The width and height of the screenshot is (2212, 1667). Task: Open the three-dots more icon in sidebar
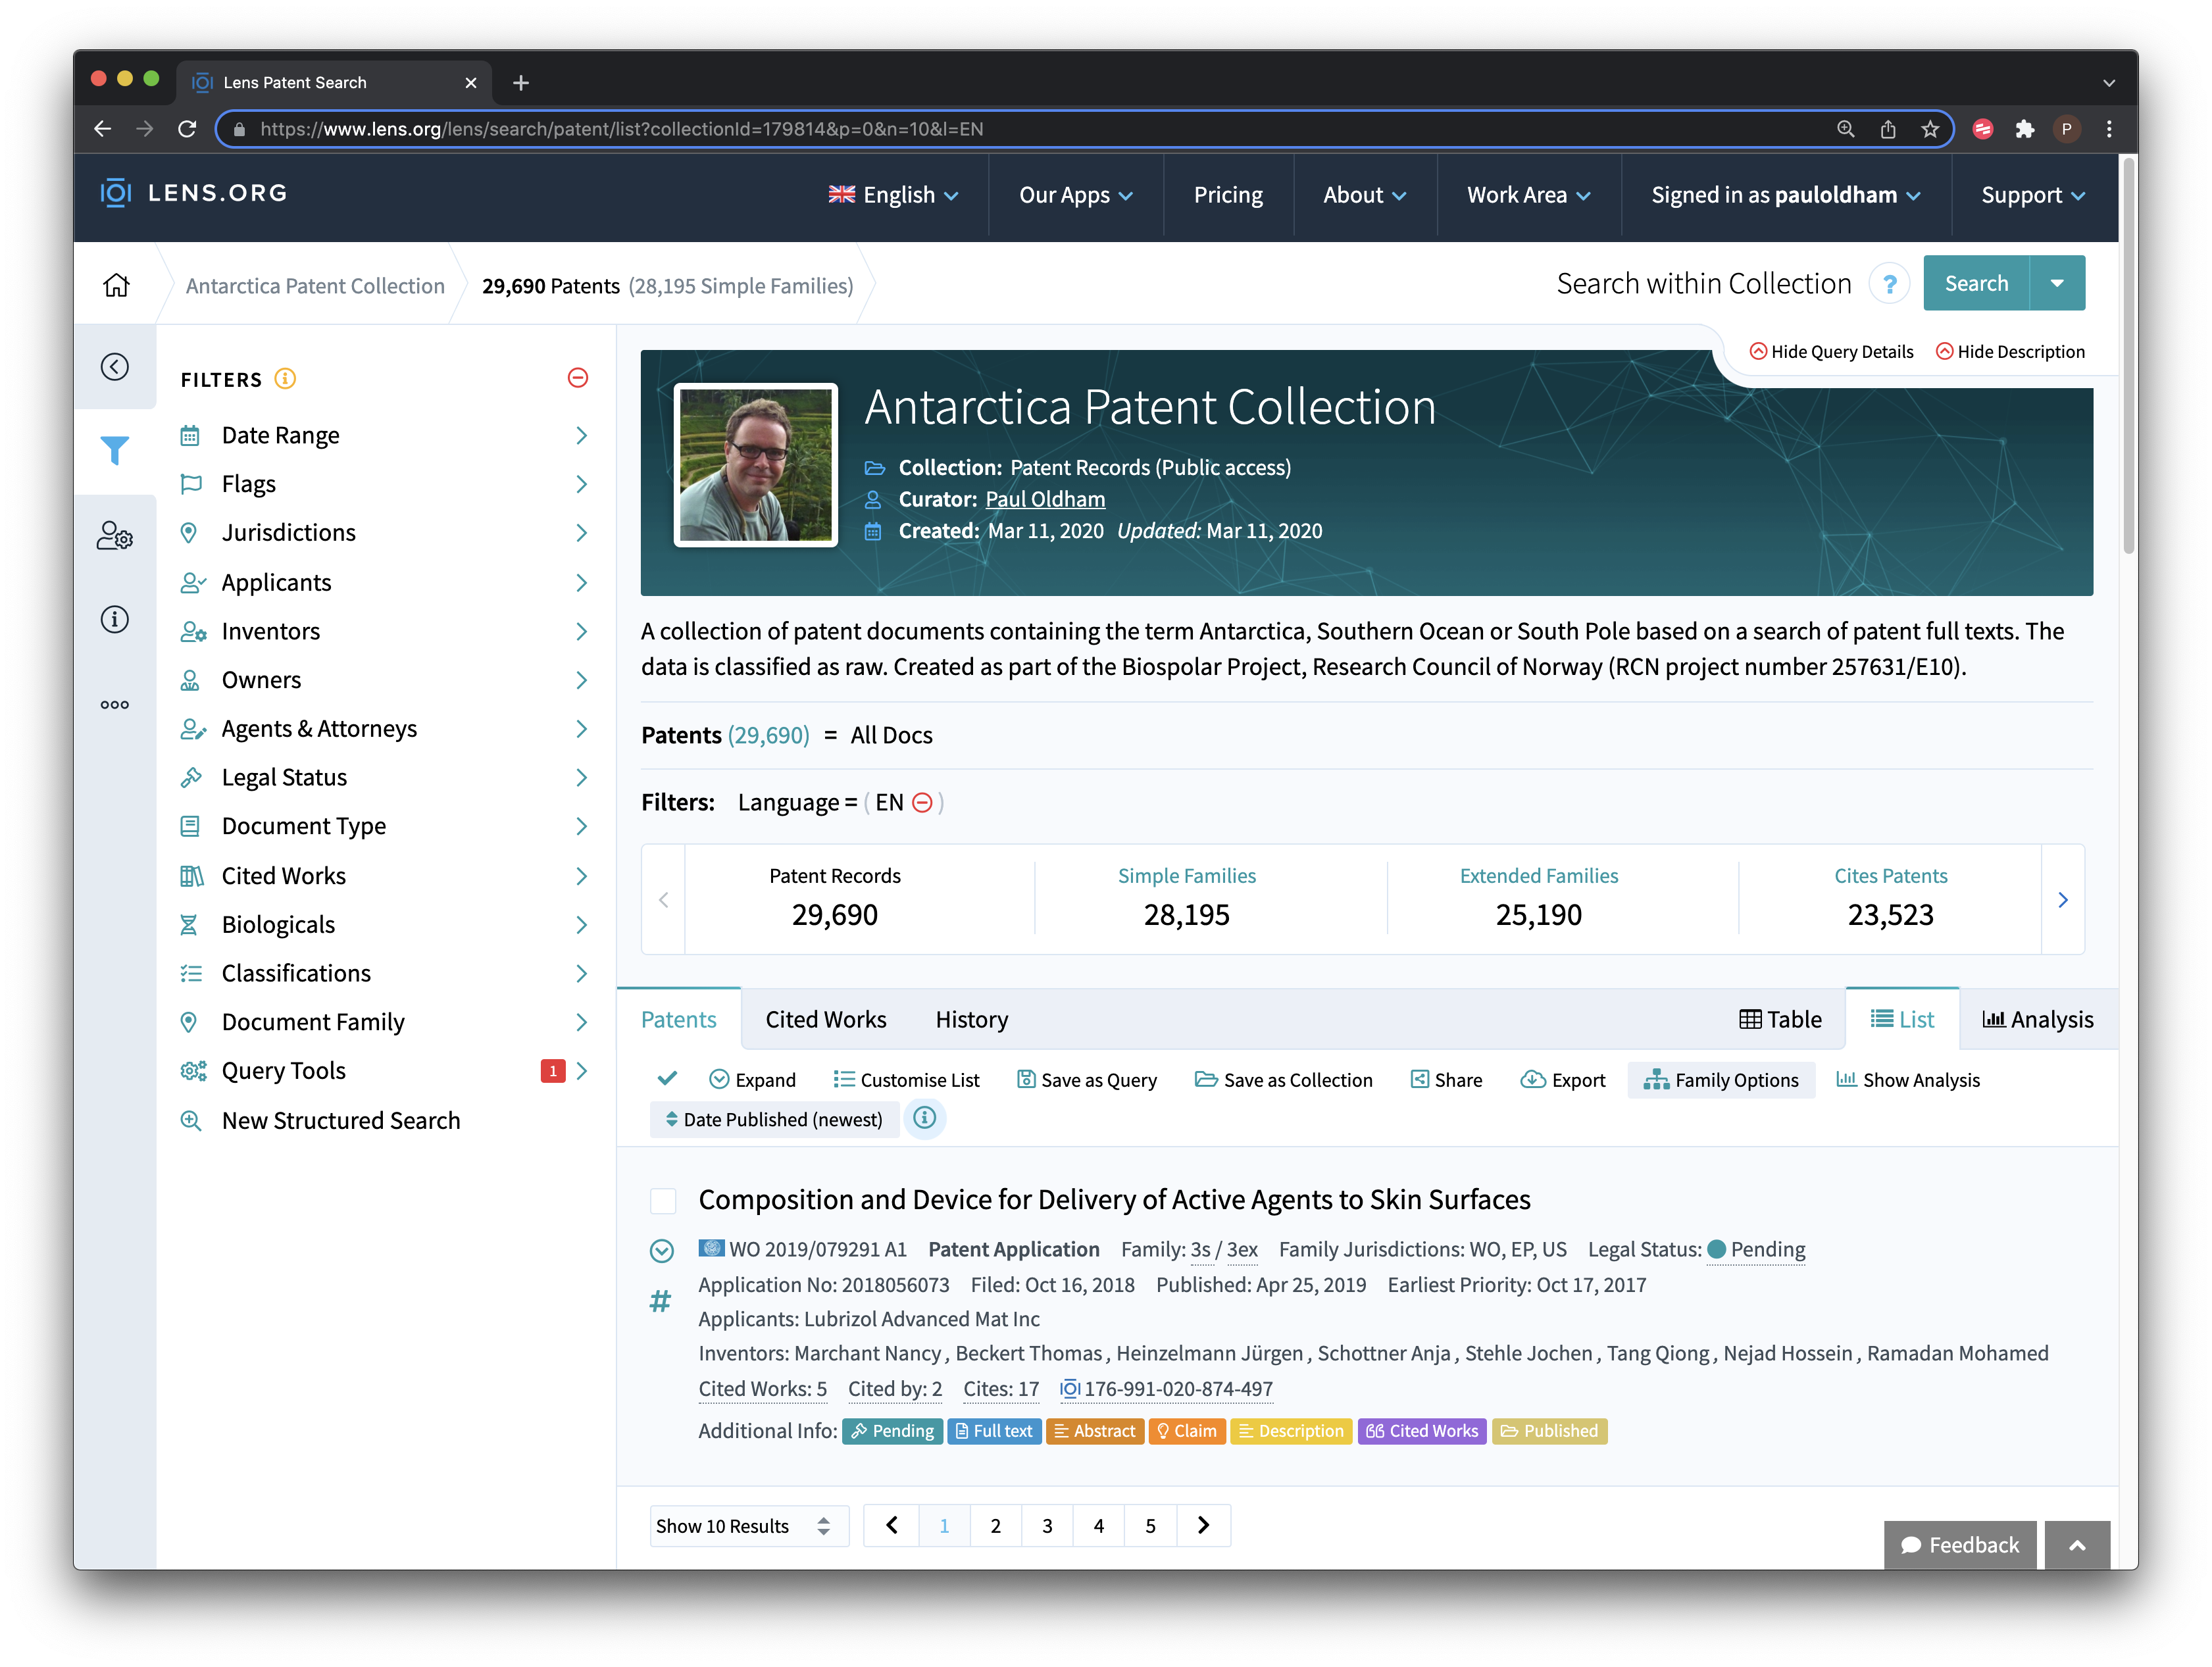click(x=115, y=705)
